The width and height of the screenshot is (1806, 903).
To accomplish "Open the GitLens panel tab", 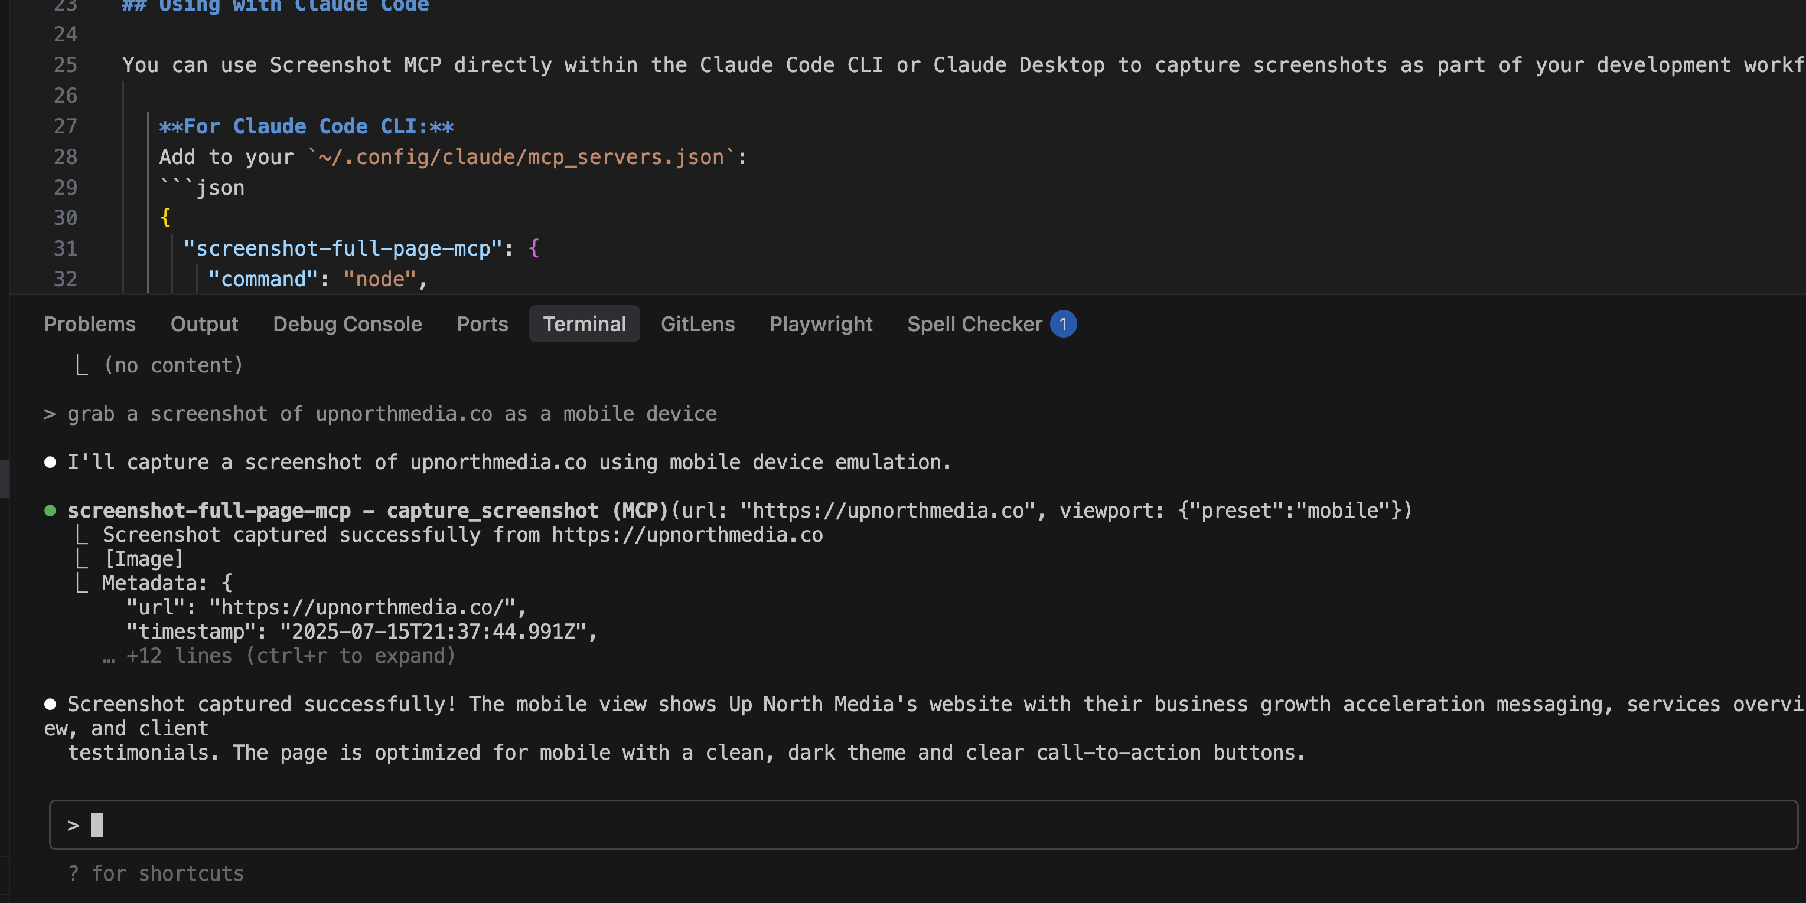I will pos(697,323).
